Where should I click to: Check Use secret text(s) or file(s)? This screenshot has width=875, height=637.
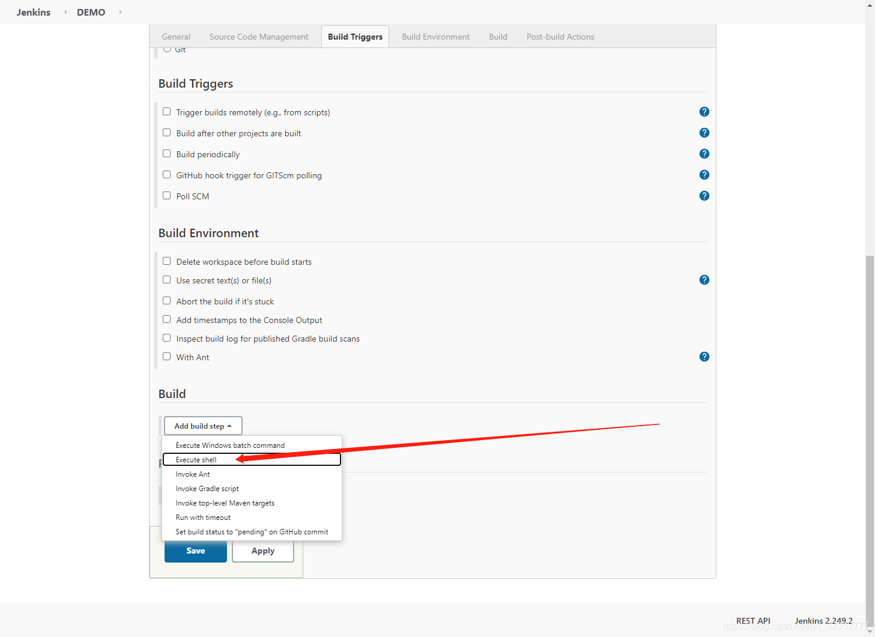pos(167,280)
